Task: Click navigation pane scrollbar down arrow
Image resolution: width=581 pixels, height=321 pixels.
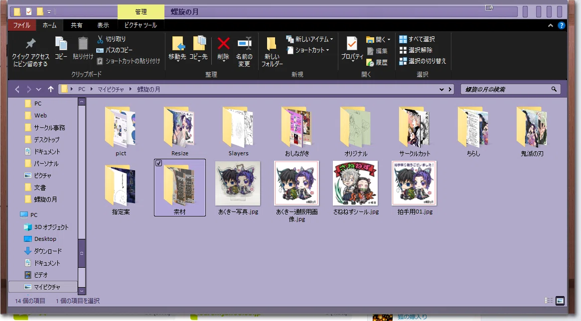Action: pos(82,291)
